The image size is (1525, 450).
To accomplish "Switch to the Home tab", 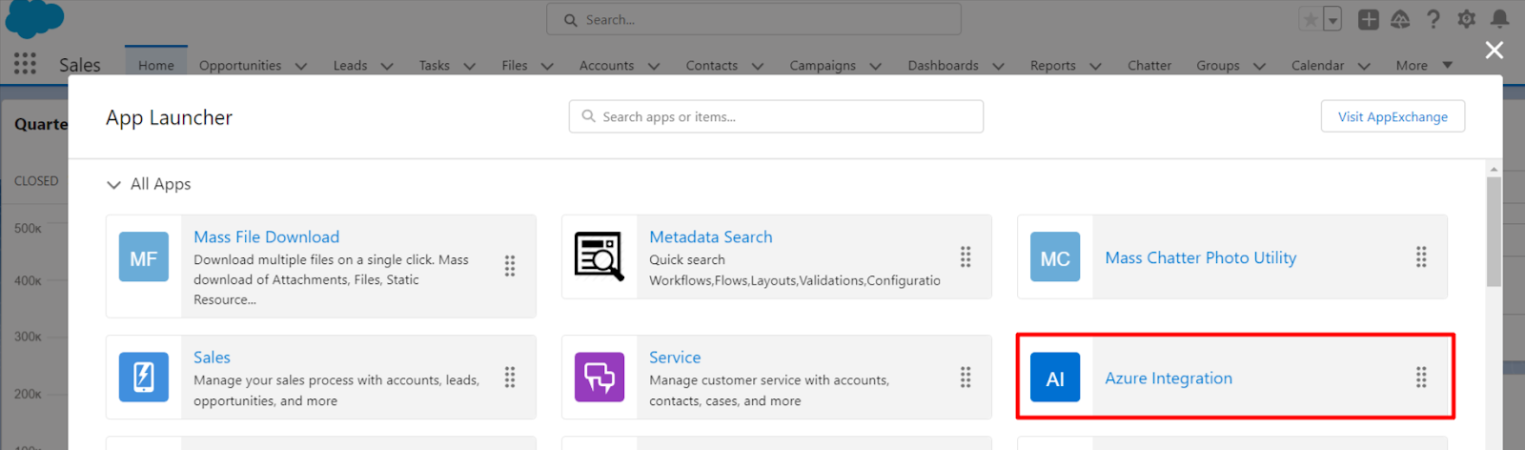I will pyautogui.click(x=156, y=65).
